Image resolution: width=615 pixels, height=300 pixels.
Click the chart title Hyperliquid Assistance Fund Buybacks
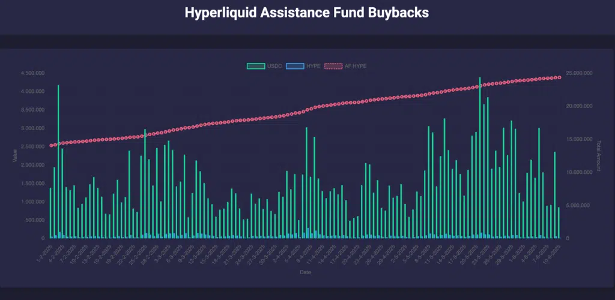tap(307, 13)
